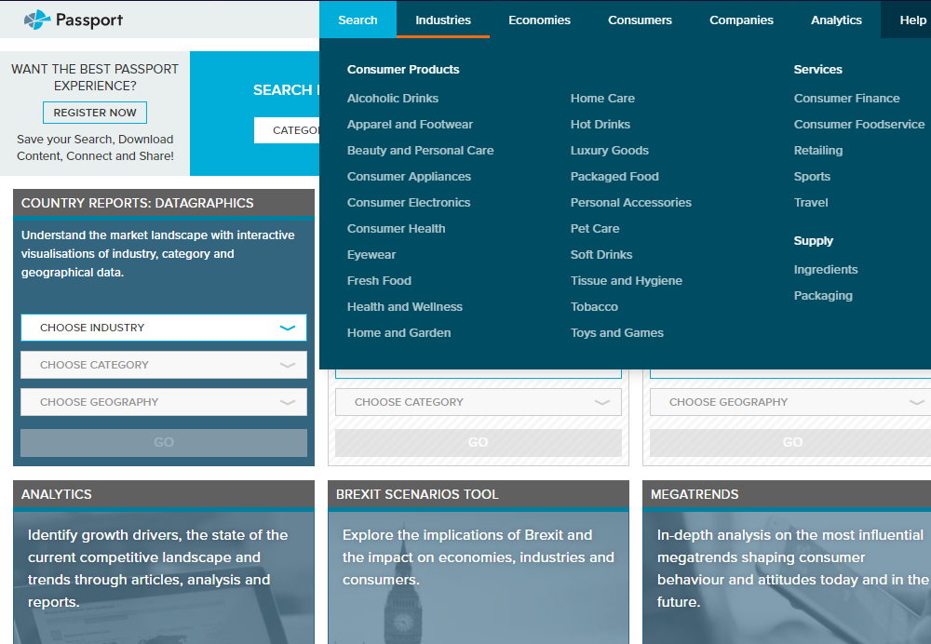Select Consumer Electronics industry
Image resolution: width=931 pixels, height=644 pixels.
click(409, 202)
